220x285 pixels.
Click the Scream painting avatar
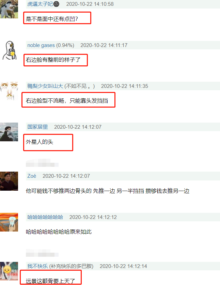(x=9, y=222)
